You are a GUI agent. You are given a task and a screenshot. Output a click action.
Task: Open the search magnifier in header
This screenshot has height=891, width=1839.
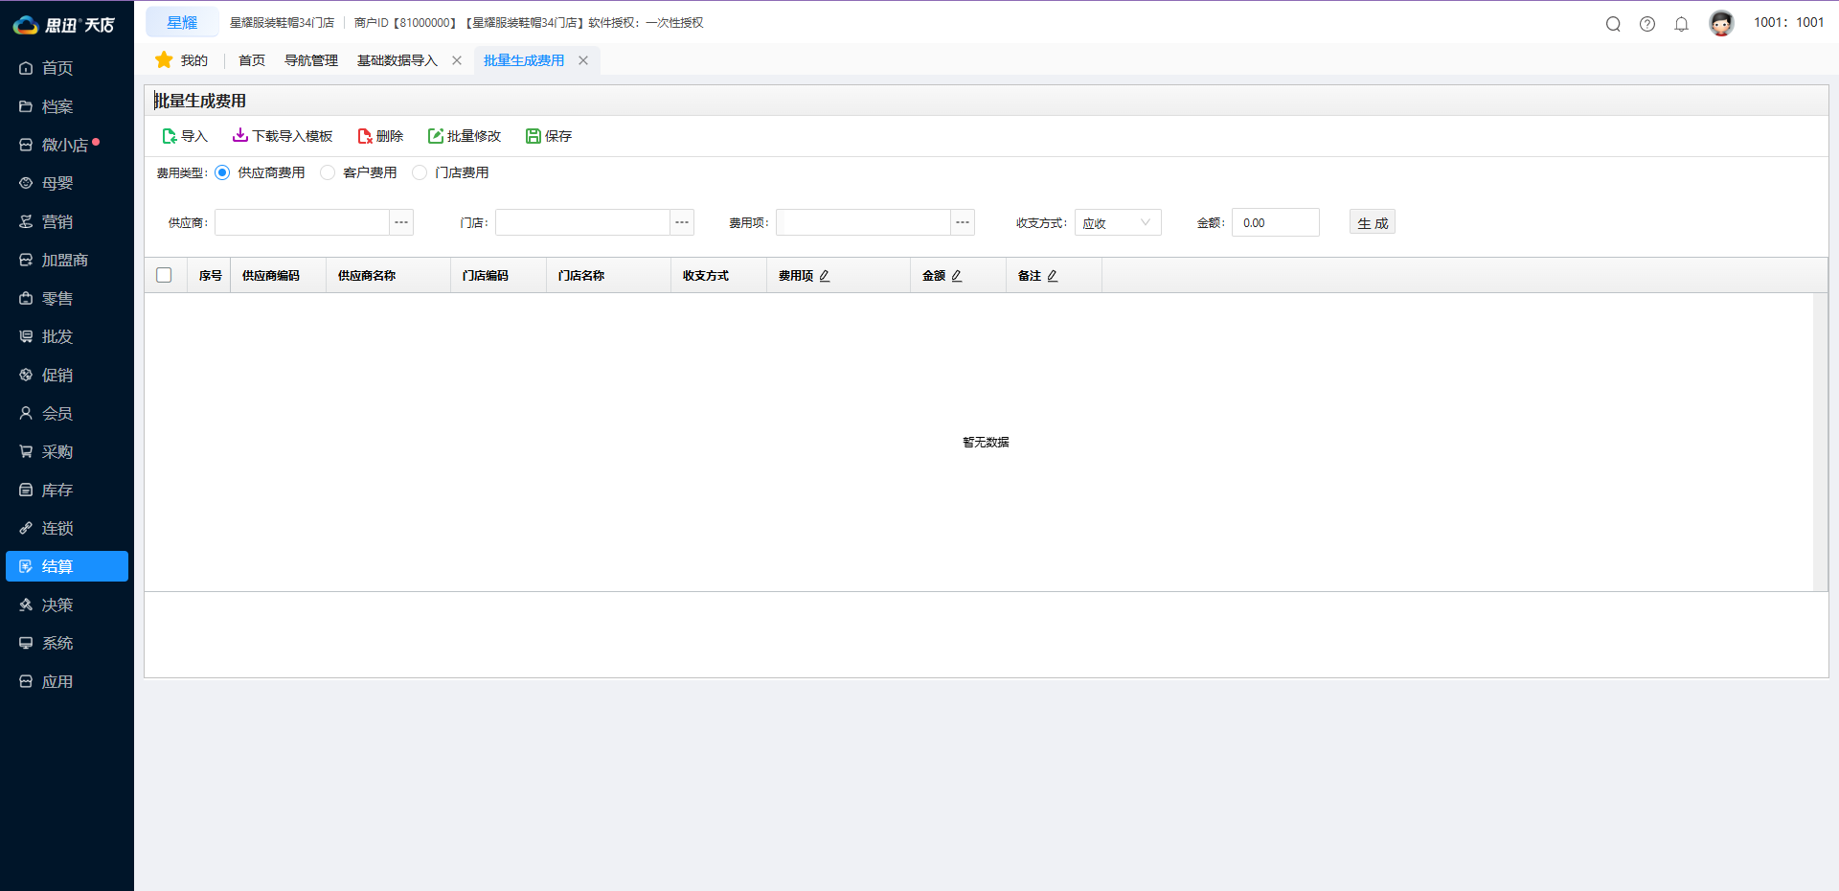click(x=1613, y=24)
